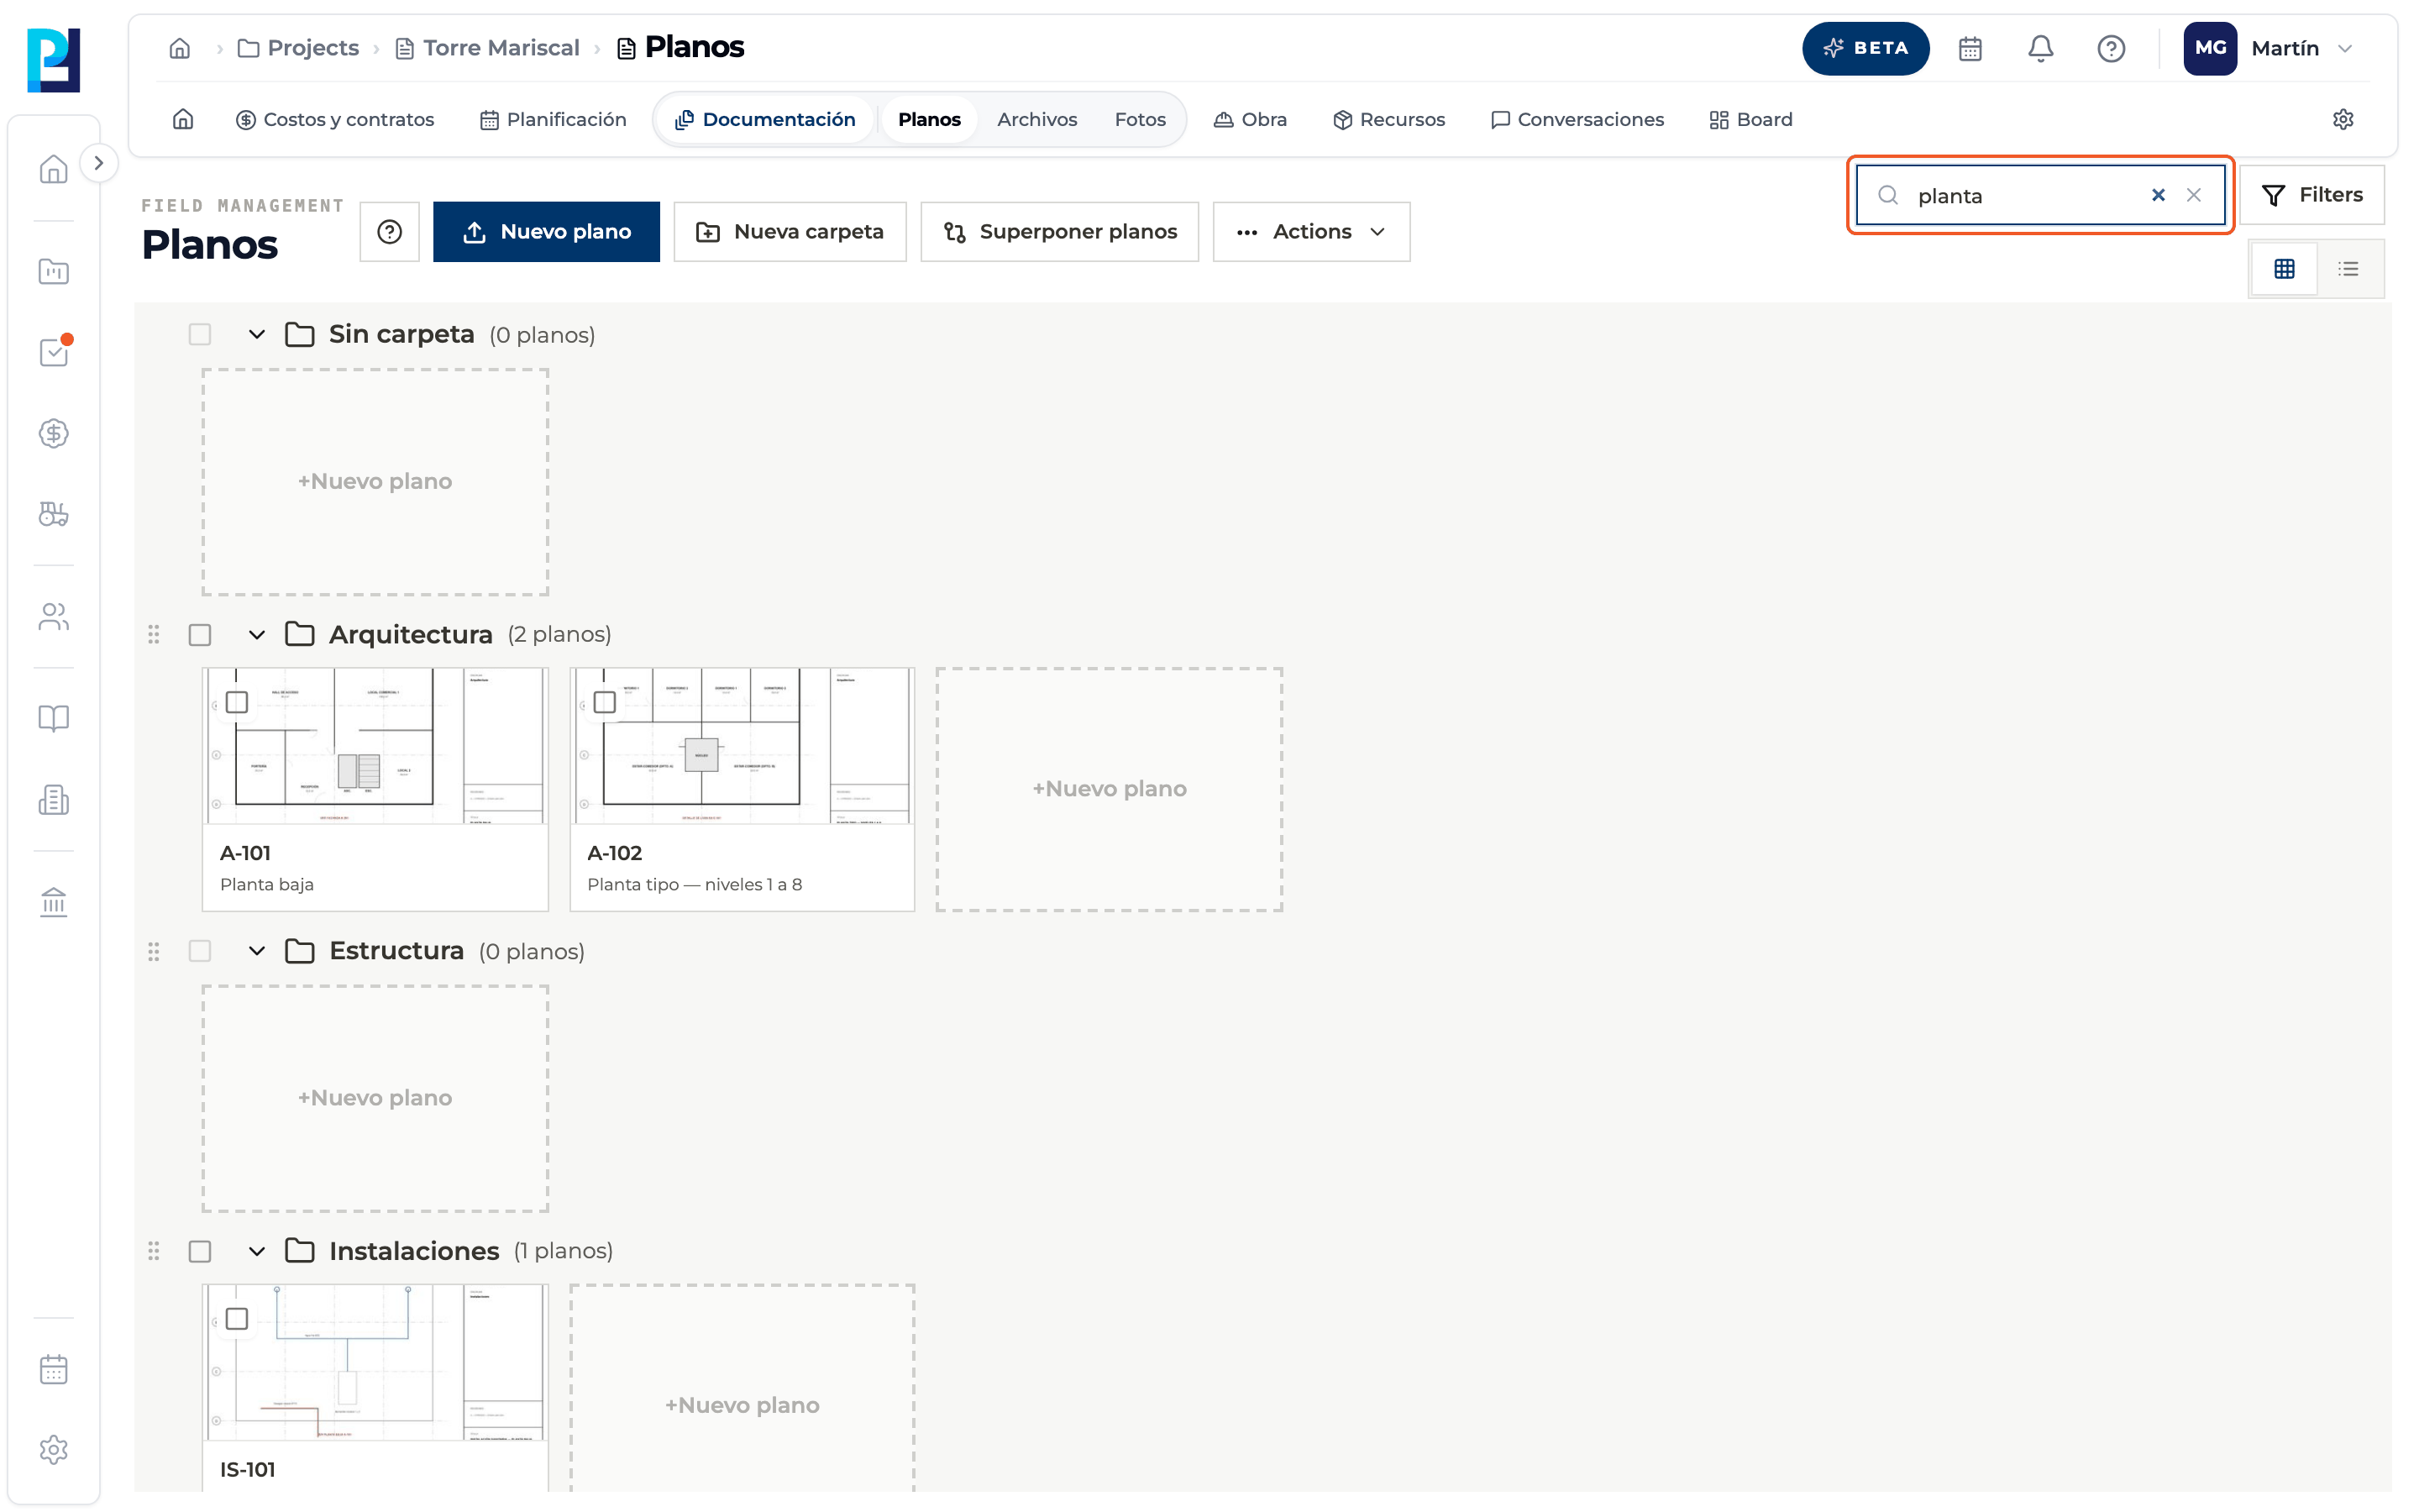Switch to the Fotos tab
Image resolution: width=2419 pixels, height=1512 pixels.
pyautogui.click(x=1140, y=119)
